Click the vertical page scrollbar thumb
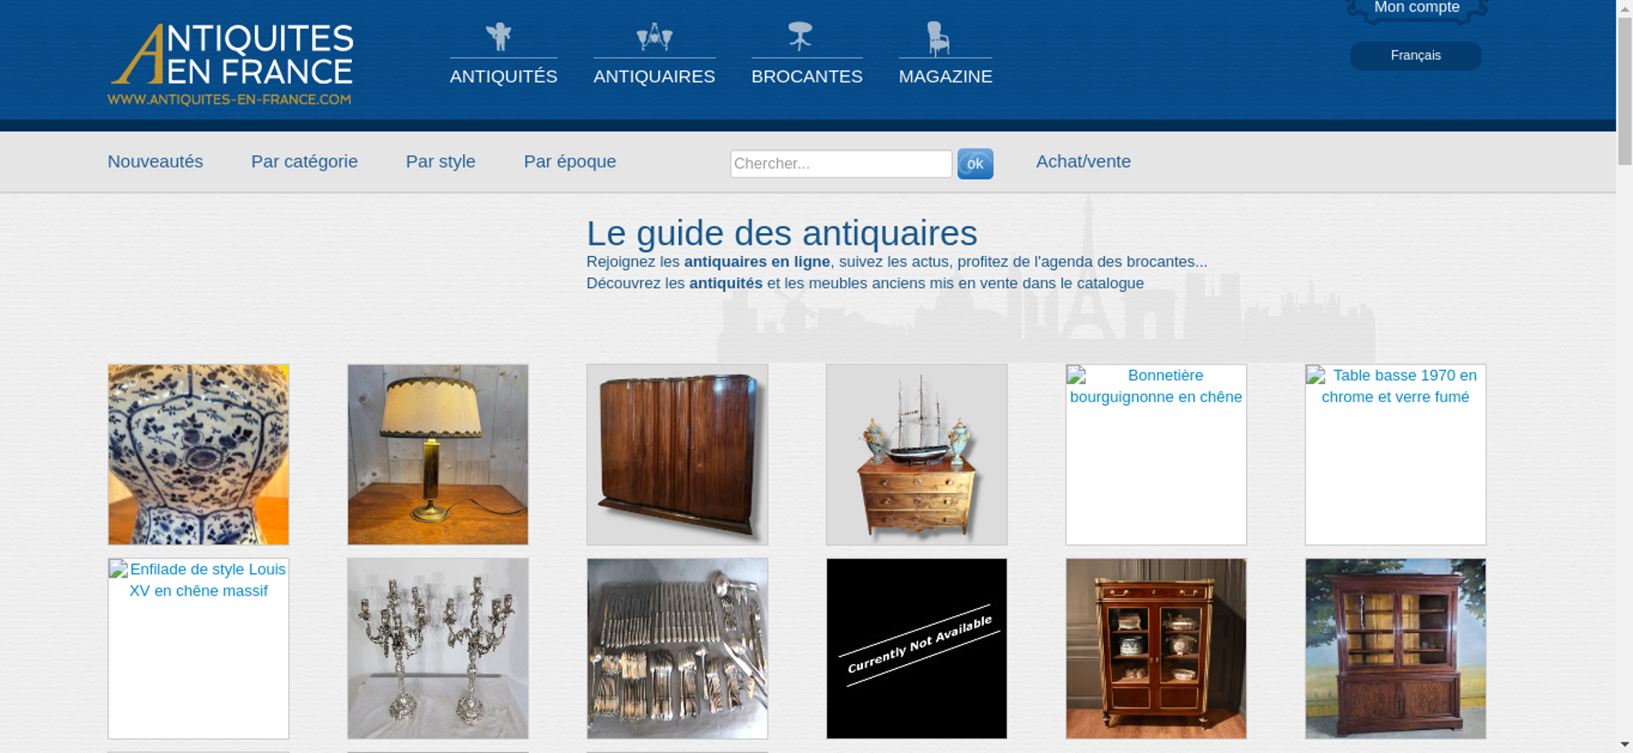1633x753 pixels. coord(1624,90)
